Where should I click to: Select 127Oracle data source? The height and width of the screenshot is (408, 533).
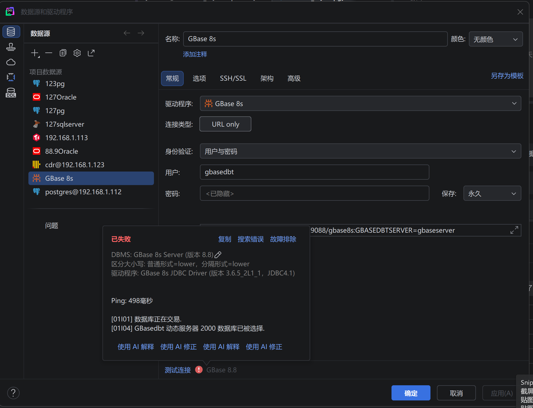click(91, 97)
